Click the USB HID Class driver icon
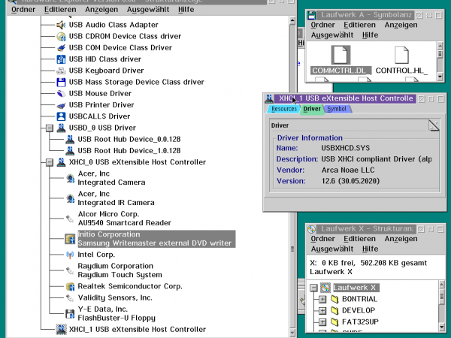This screenshot has height=338, width=451. (x=61, y=59)
